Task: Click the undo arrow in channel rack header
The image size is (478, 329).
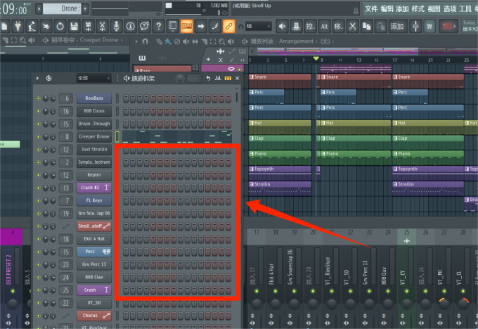Action: click(208, 78)
